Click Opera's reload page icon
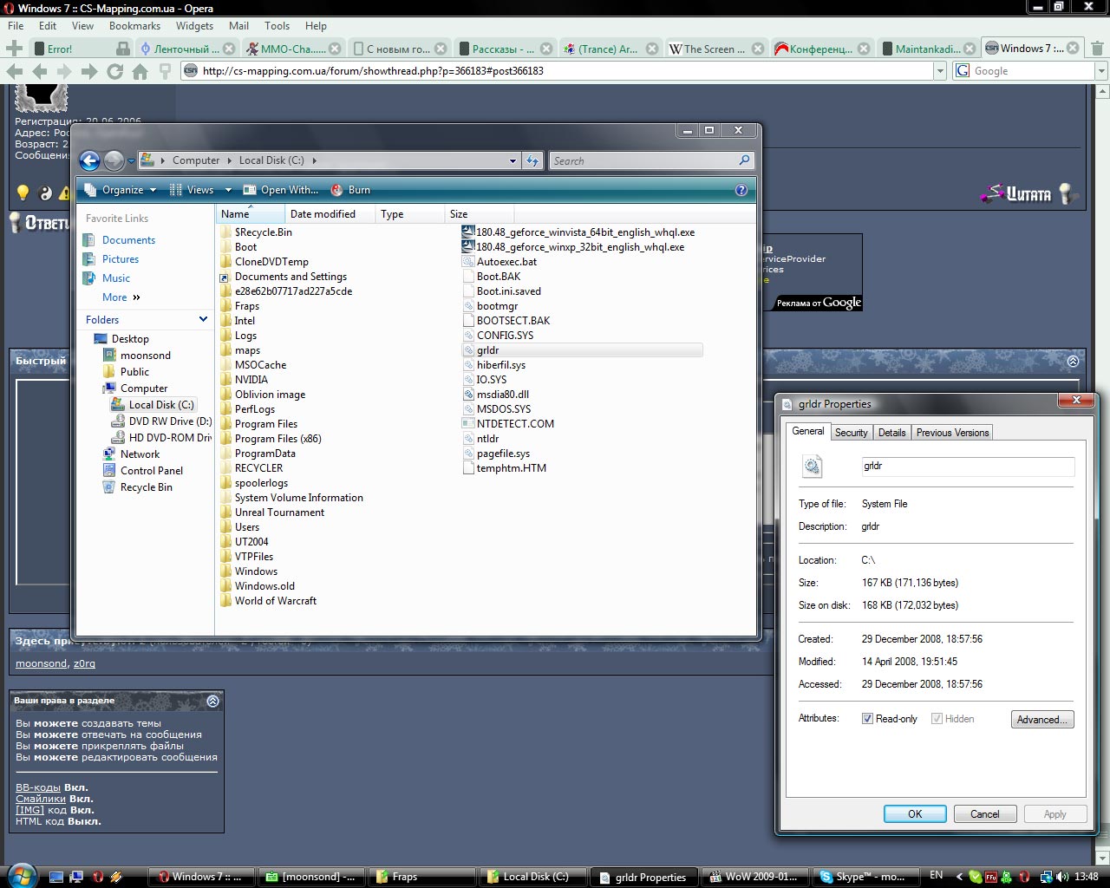Viewport: 1110px width, 888px height. pos(114,71)
